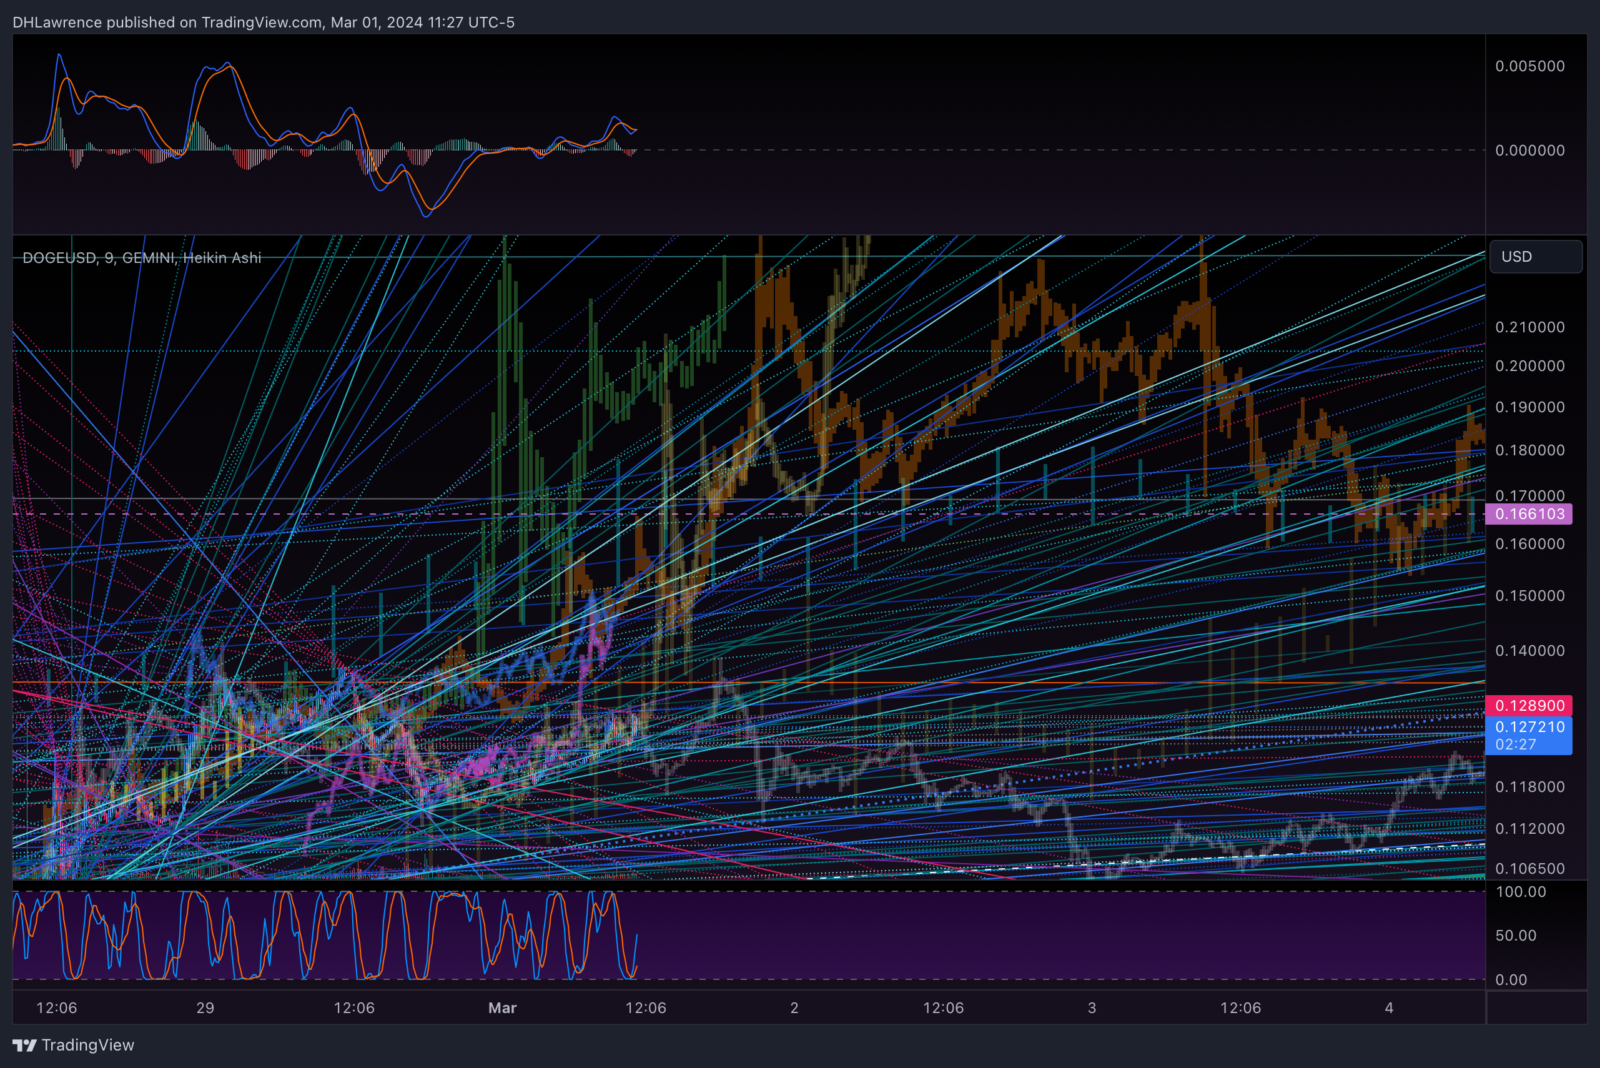
Task: Click the 0.118000 price axis value
Action: tap(1530, 787)
